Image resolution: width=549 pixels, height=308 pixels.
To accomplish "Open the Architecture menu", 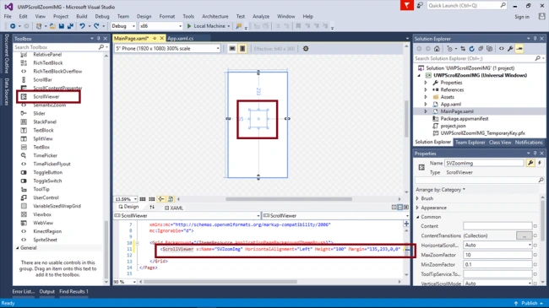I will point(215,16).
